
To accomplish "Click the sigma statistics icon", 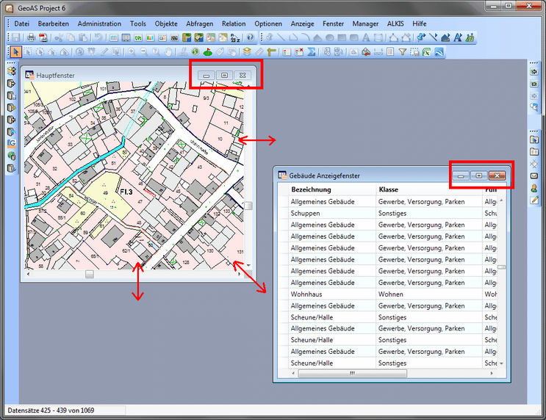I will coord(312,52).
